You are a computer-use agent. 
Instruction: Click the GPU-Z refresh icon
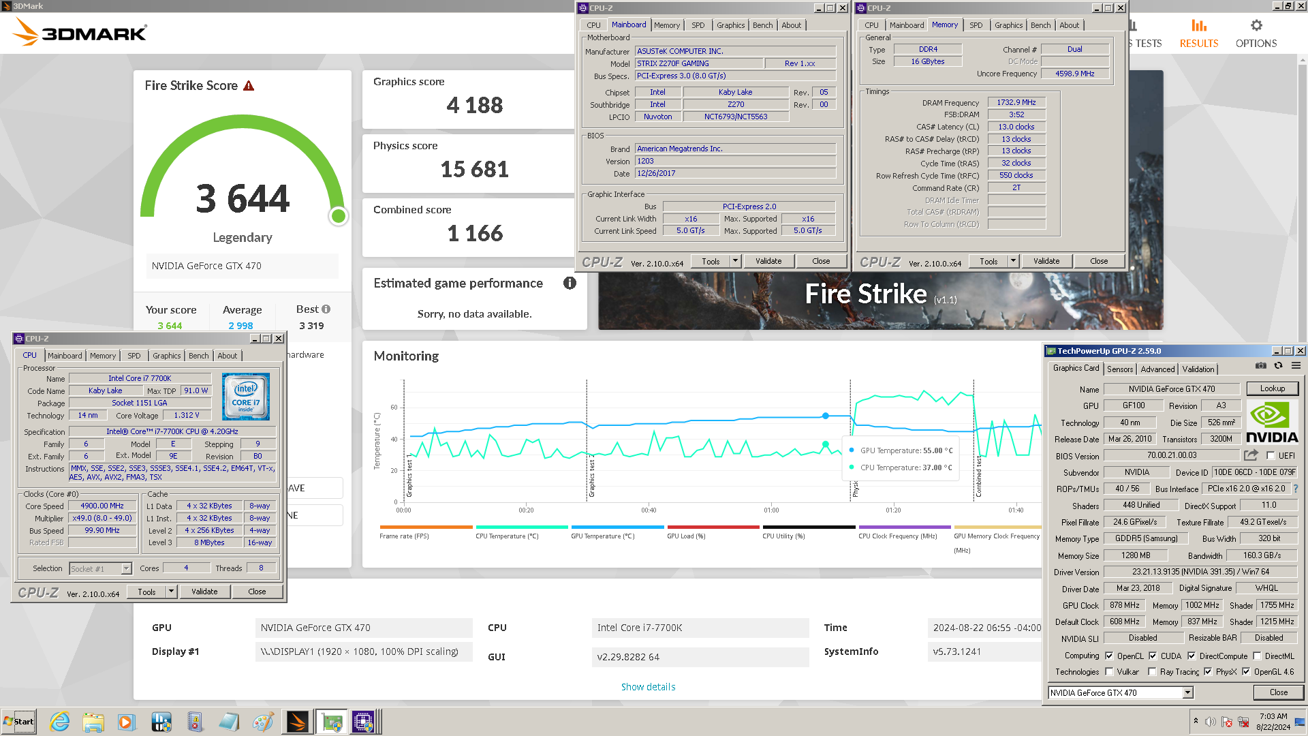(x=1279, y=366)
